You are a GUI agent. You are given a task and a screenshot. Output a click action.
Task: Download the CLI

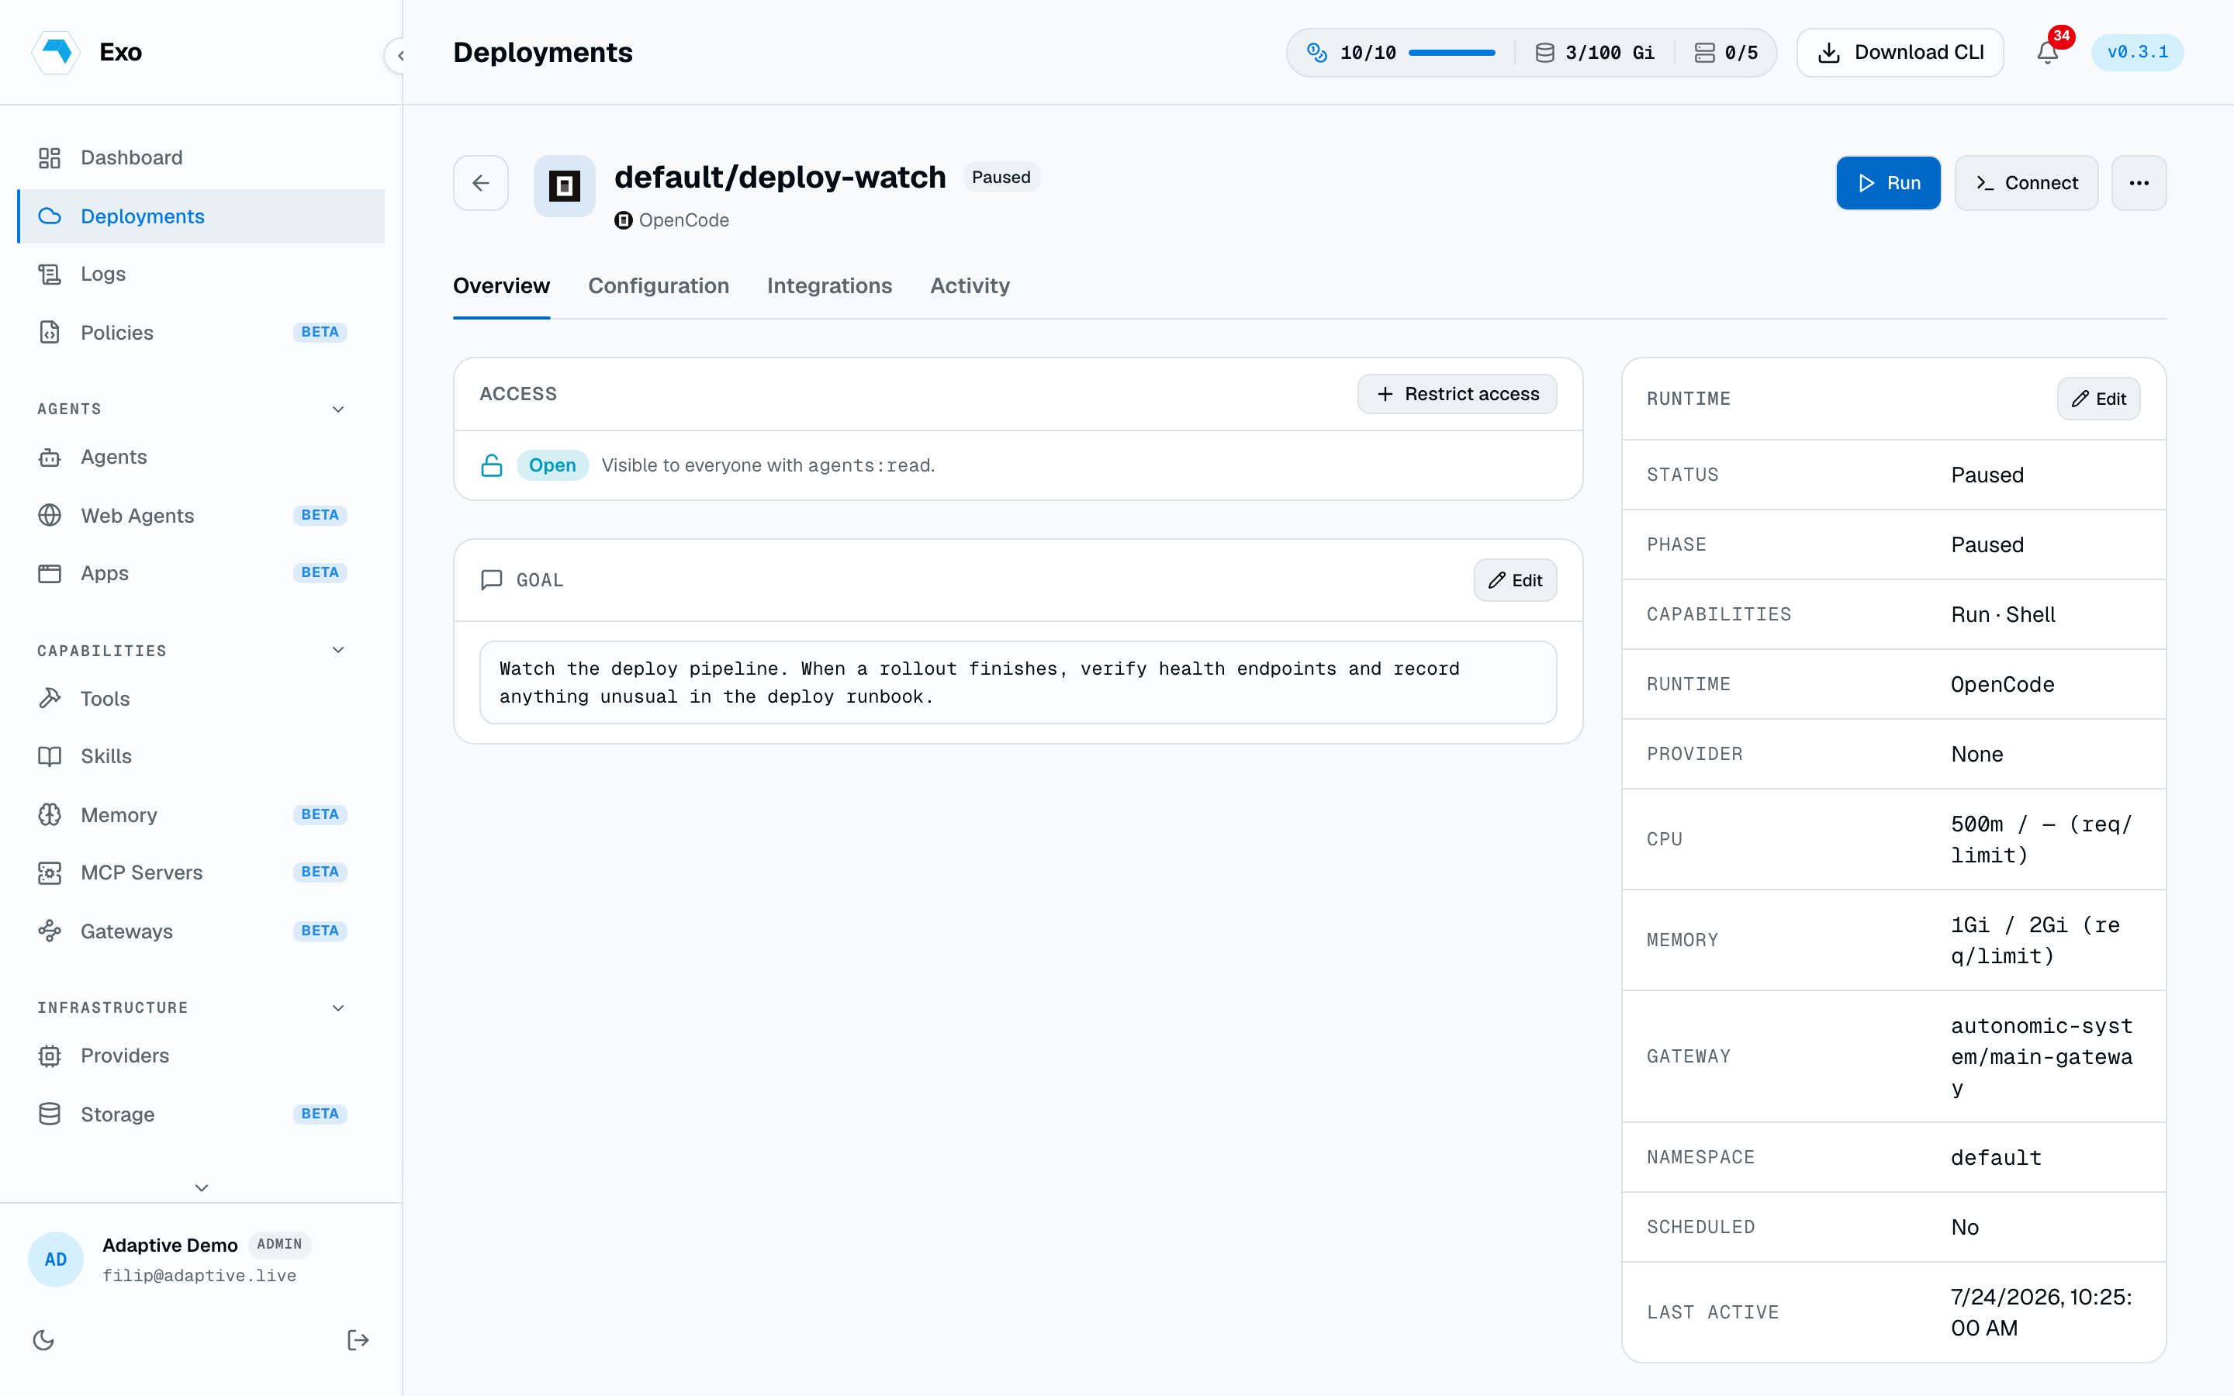(1900, 53)
